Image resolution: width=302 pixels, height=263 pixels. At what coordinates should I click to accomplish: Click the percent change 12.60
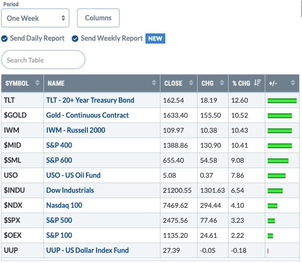point(240,100)
